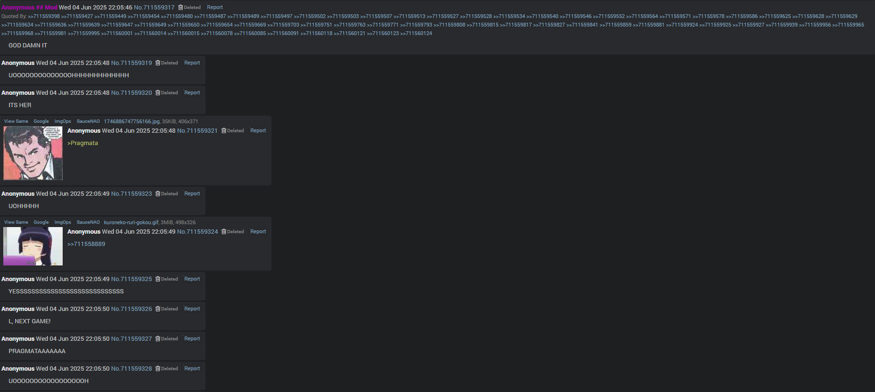Open post number No.711559326
Viewport: 875px width, 392px height.
132,309
